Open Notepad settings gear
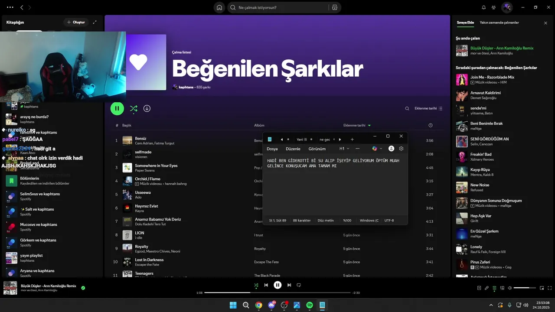Viewport: 555px width, 312px height. click(x=401, y=149)
